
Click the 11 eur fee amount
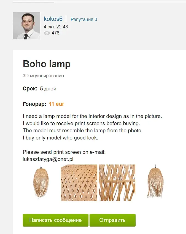pyautogui.click(x=56, y=104)
